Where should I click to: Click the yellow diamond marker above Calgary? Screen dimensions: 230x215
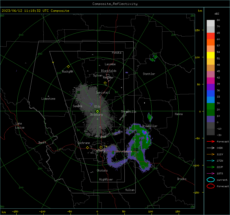[x=101, y=147]
